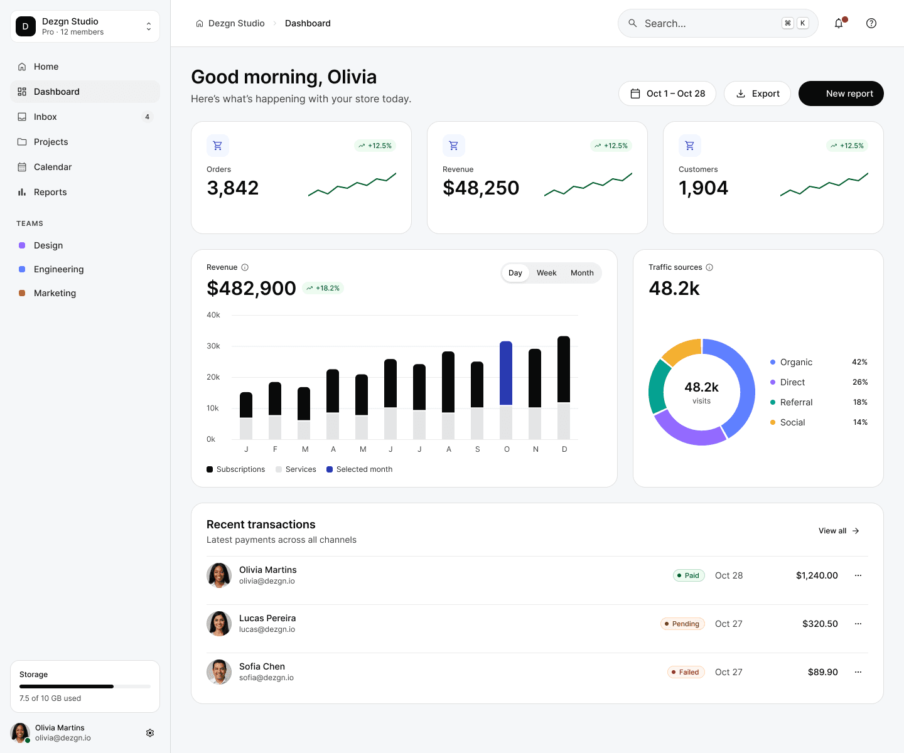Click the blue October bar in chart
This screenshot has width=904, height=753.
click(506, 373)
